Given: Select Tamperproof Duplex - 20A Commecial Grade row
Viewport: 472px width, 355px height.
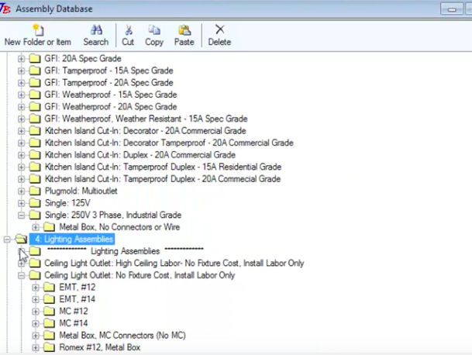Looking at the screenshot, I should pyautogui.click(x=163, y=179).
